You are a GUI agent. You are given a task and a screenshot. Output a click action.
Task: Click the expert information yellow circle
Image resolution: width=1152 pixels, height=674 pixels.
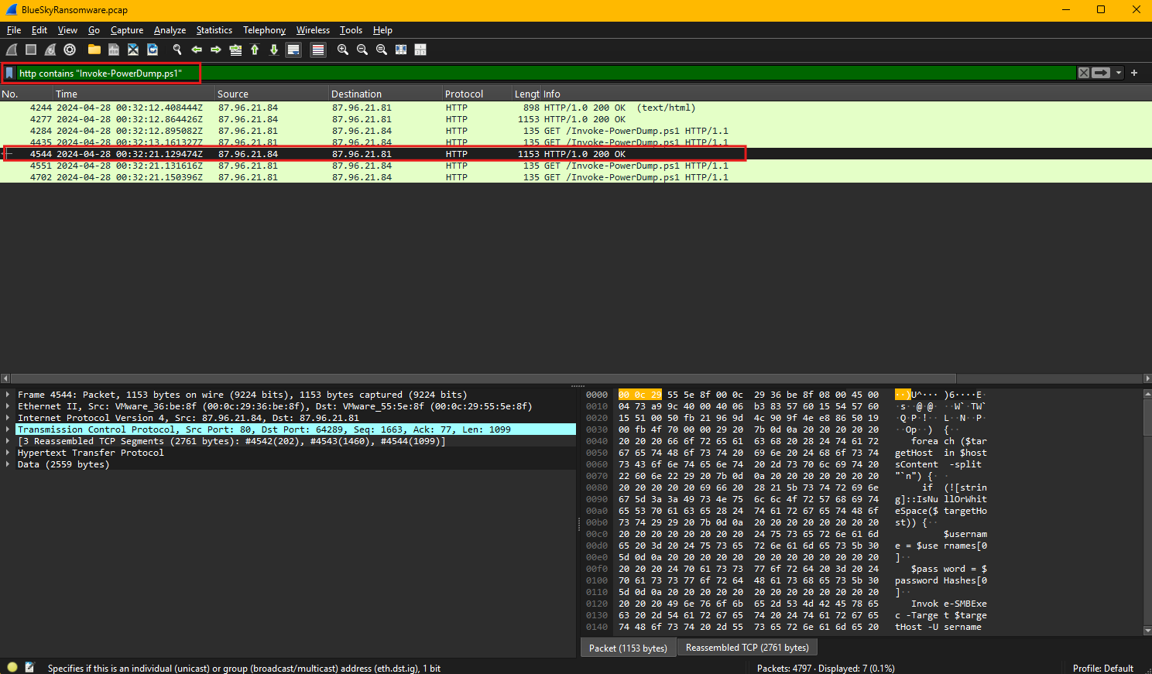(x=12, y=667)
